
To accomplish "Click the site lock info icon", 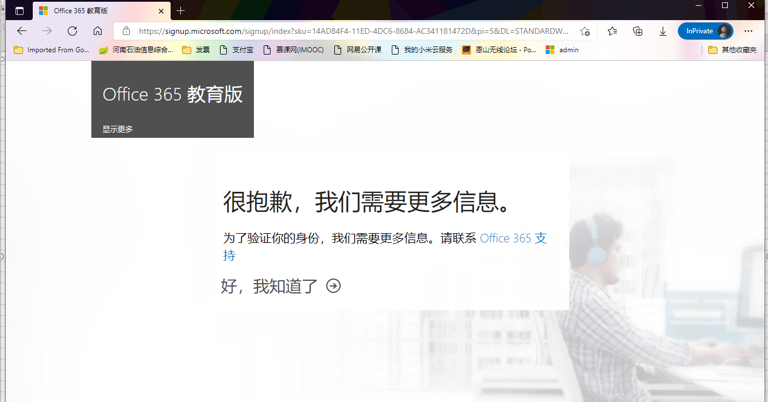I will pyautogui.click(x=126, y=31).
